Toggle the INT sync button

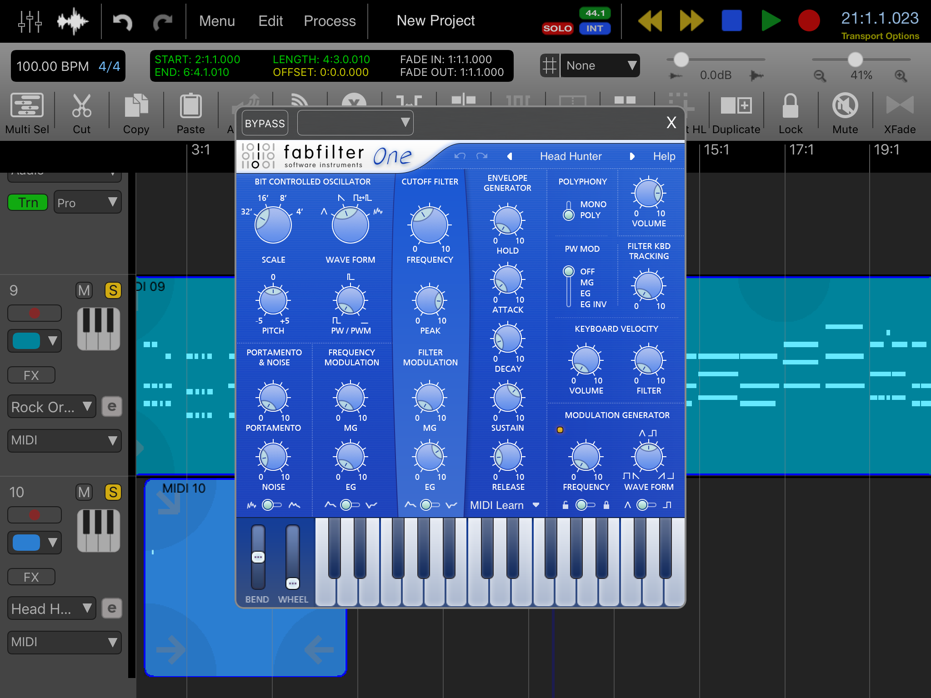click(x=595, y=29)
